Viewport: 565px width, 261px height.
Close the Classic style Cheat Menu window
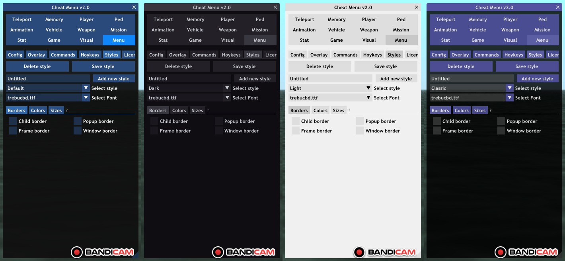(x=558, y=7)
